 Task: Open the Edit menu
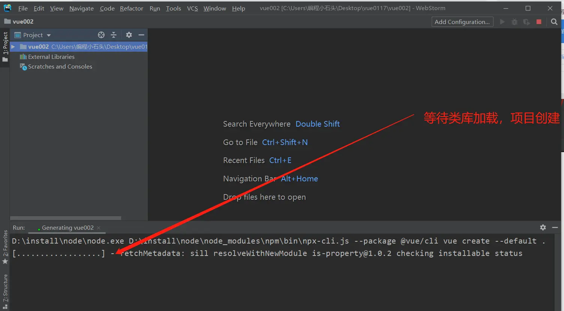coord(39,8)
